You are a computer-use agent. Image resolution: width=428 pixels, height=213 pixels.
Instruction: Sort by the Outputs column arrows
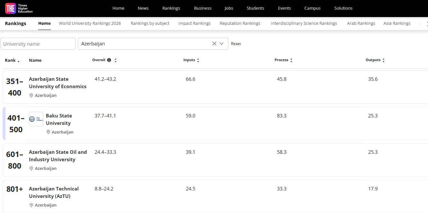pyautogui.click(x=383, y=60)
